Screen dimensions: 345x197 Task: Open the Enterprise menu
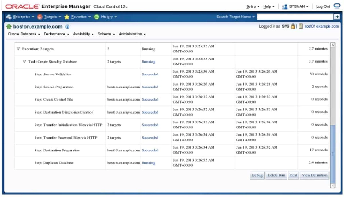pos(23,17)
